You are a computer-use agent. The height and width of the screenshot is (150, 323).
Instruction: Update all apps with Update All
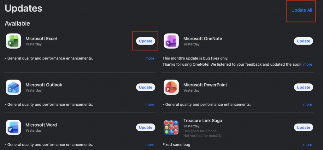pos(302,10)
